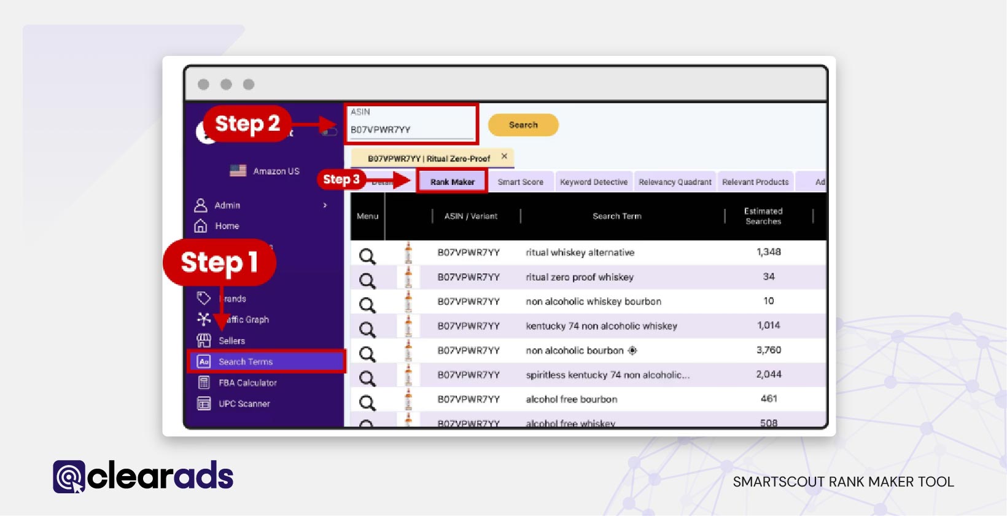Open the Amazon US marketplace selector
This screenshot has height=516, width=1007.
tap(265, 171)
